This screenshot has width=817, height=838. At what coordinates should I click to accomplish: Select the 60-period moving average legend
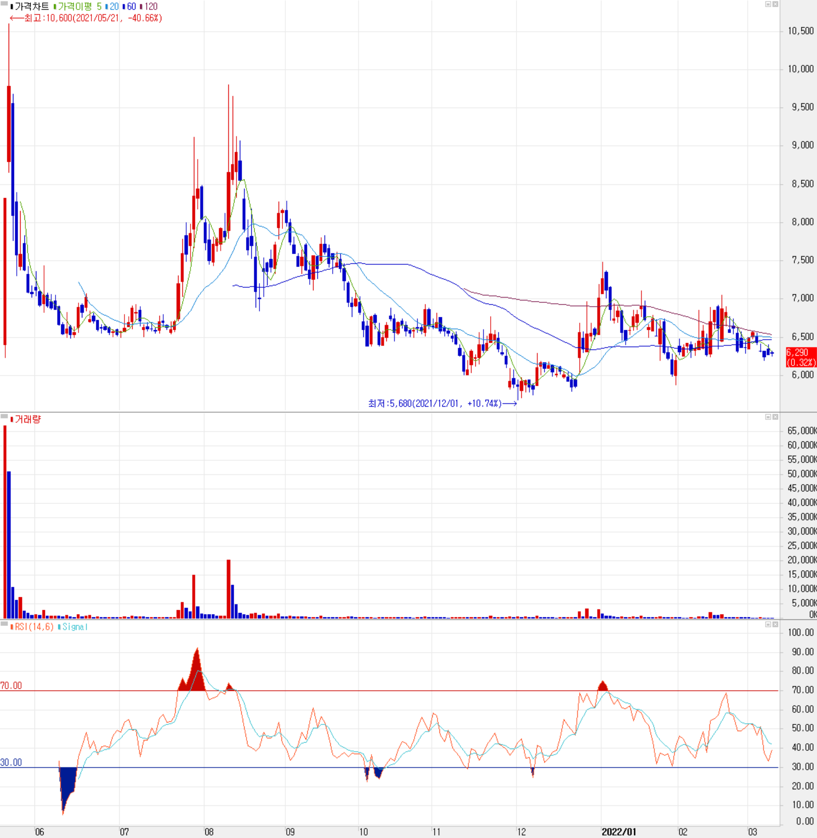(x=132, y=7)
